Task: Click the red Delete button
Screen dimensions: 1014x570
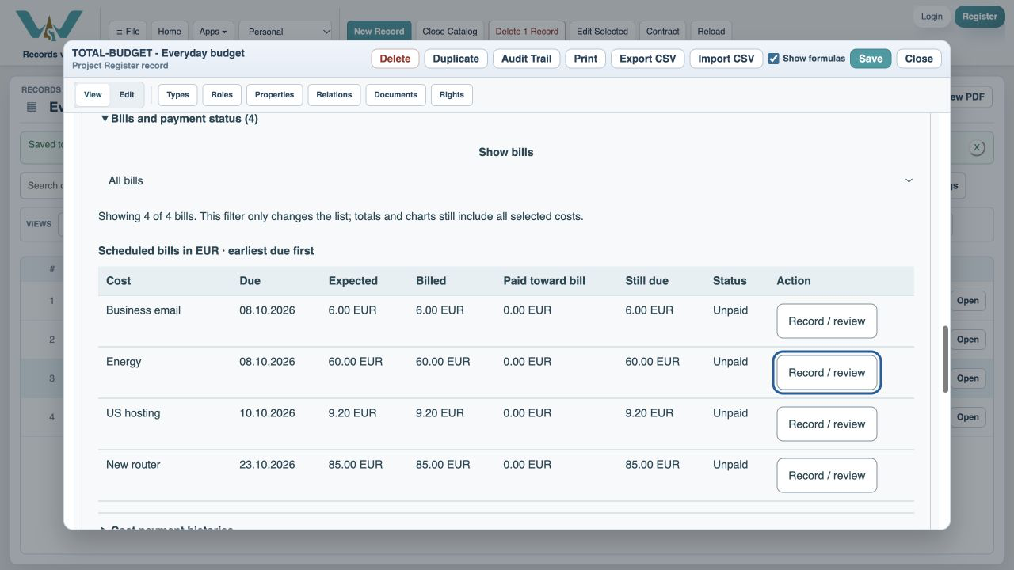Action: (395, 59)
